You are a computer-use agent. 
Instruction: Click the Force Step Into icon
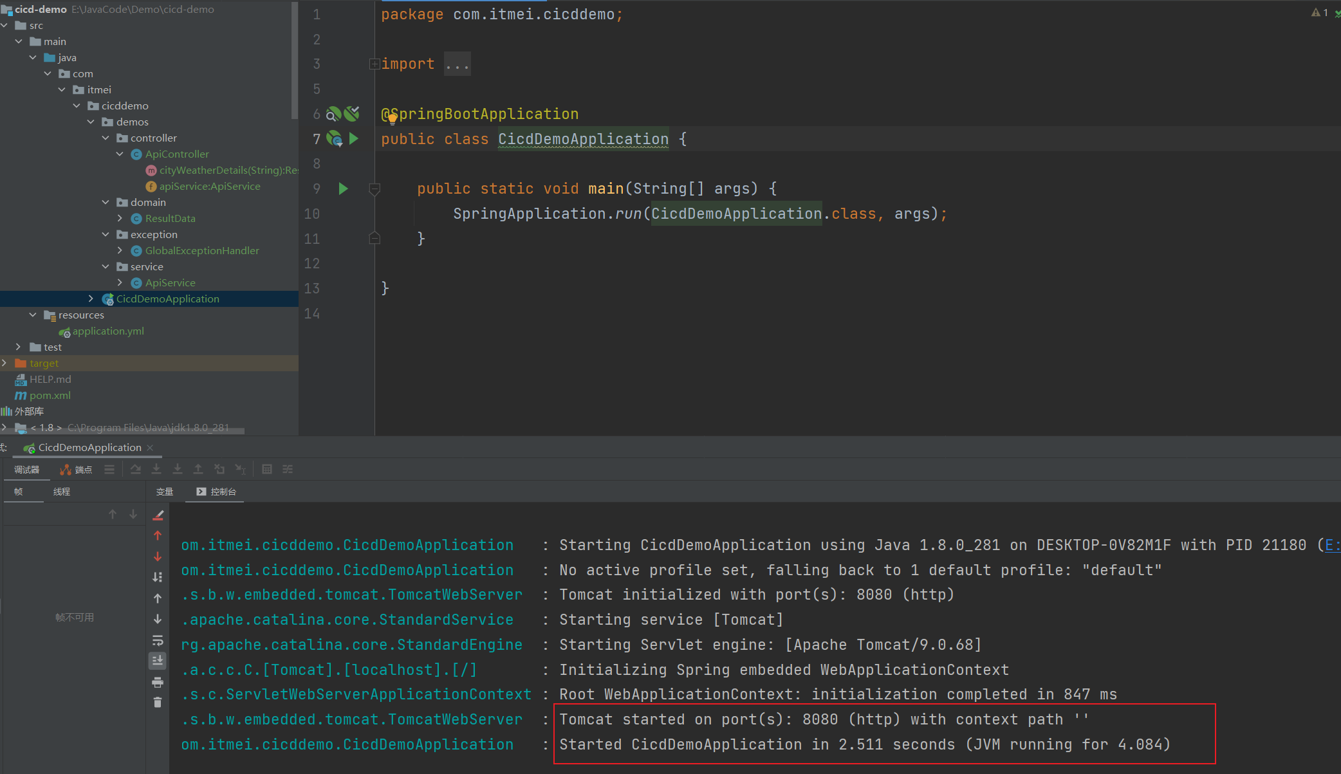[178, 470]
